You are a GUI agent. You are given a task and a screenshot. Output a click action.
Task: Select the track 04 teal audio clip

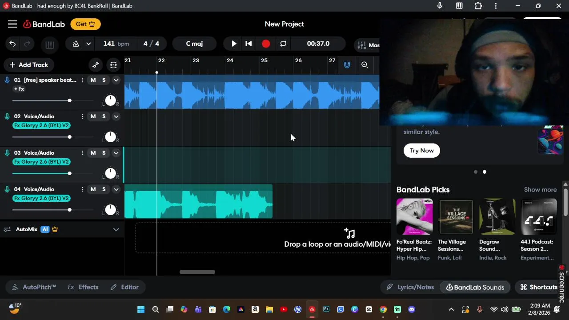198,202
